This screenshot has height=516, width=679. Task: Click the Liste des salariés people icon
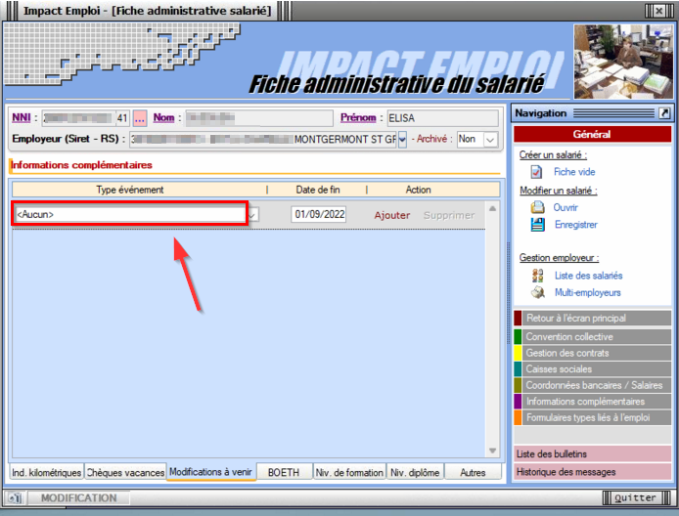536,276
